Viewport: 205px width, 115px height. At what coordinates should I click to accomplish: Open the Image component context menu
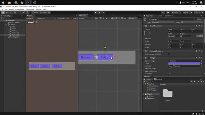click(201, 58)
